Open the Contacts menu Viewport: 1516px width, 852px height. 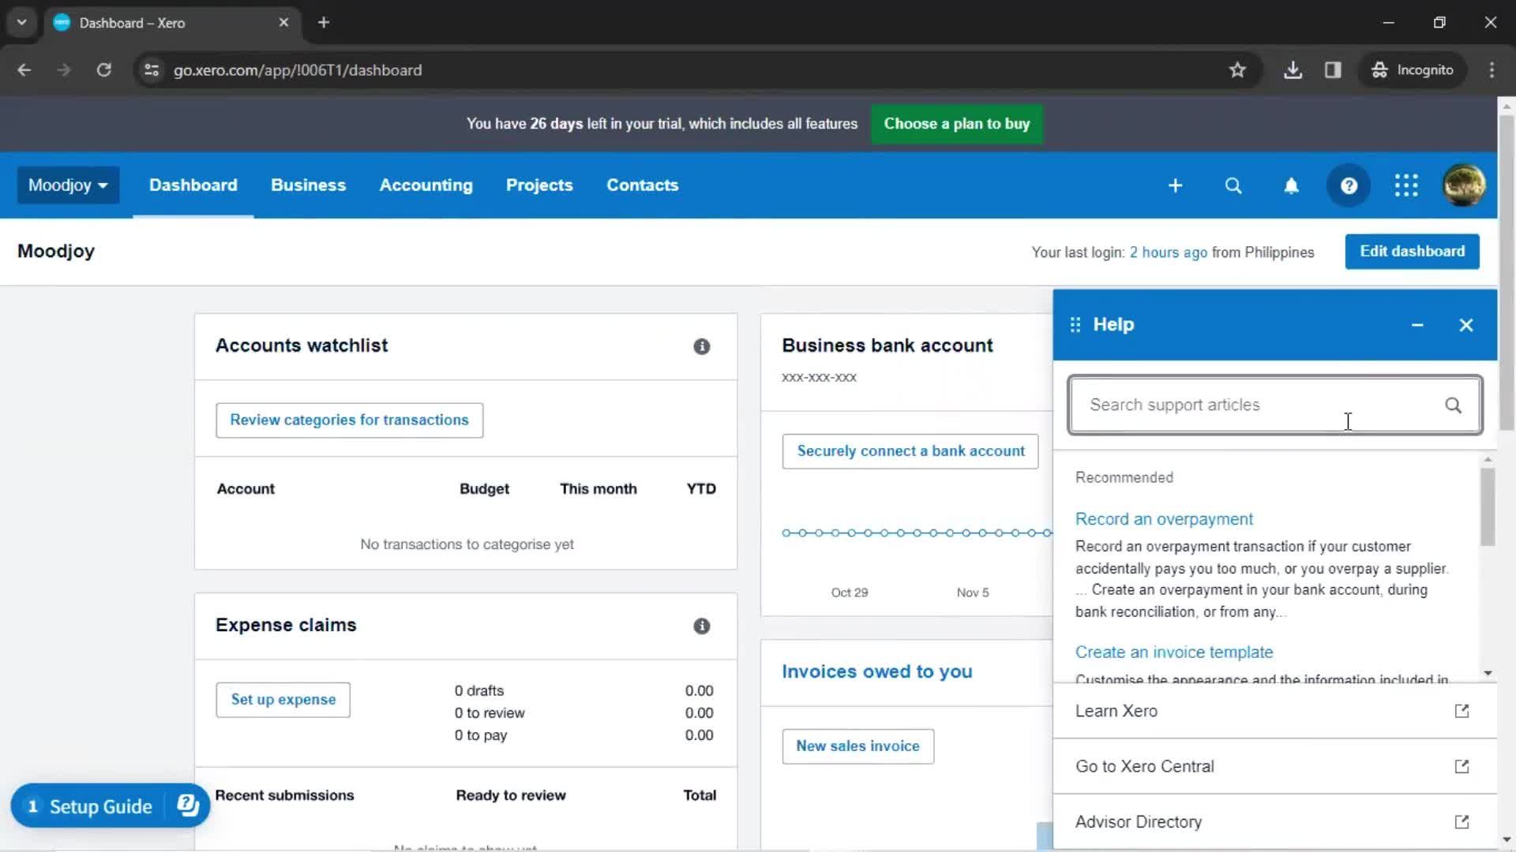click(642, 185)
